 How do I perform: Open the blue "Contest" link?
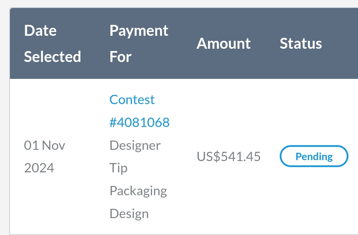coord(132,99)
